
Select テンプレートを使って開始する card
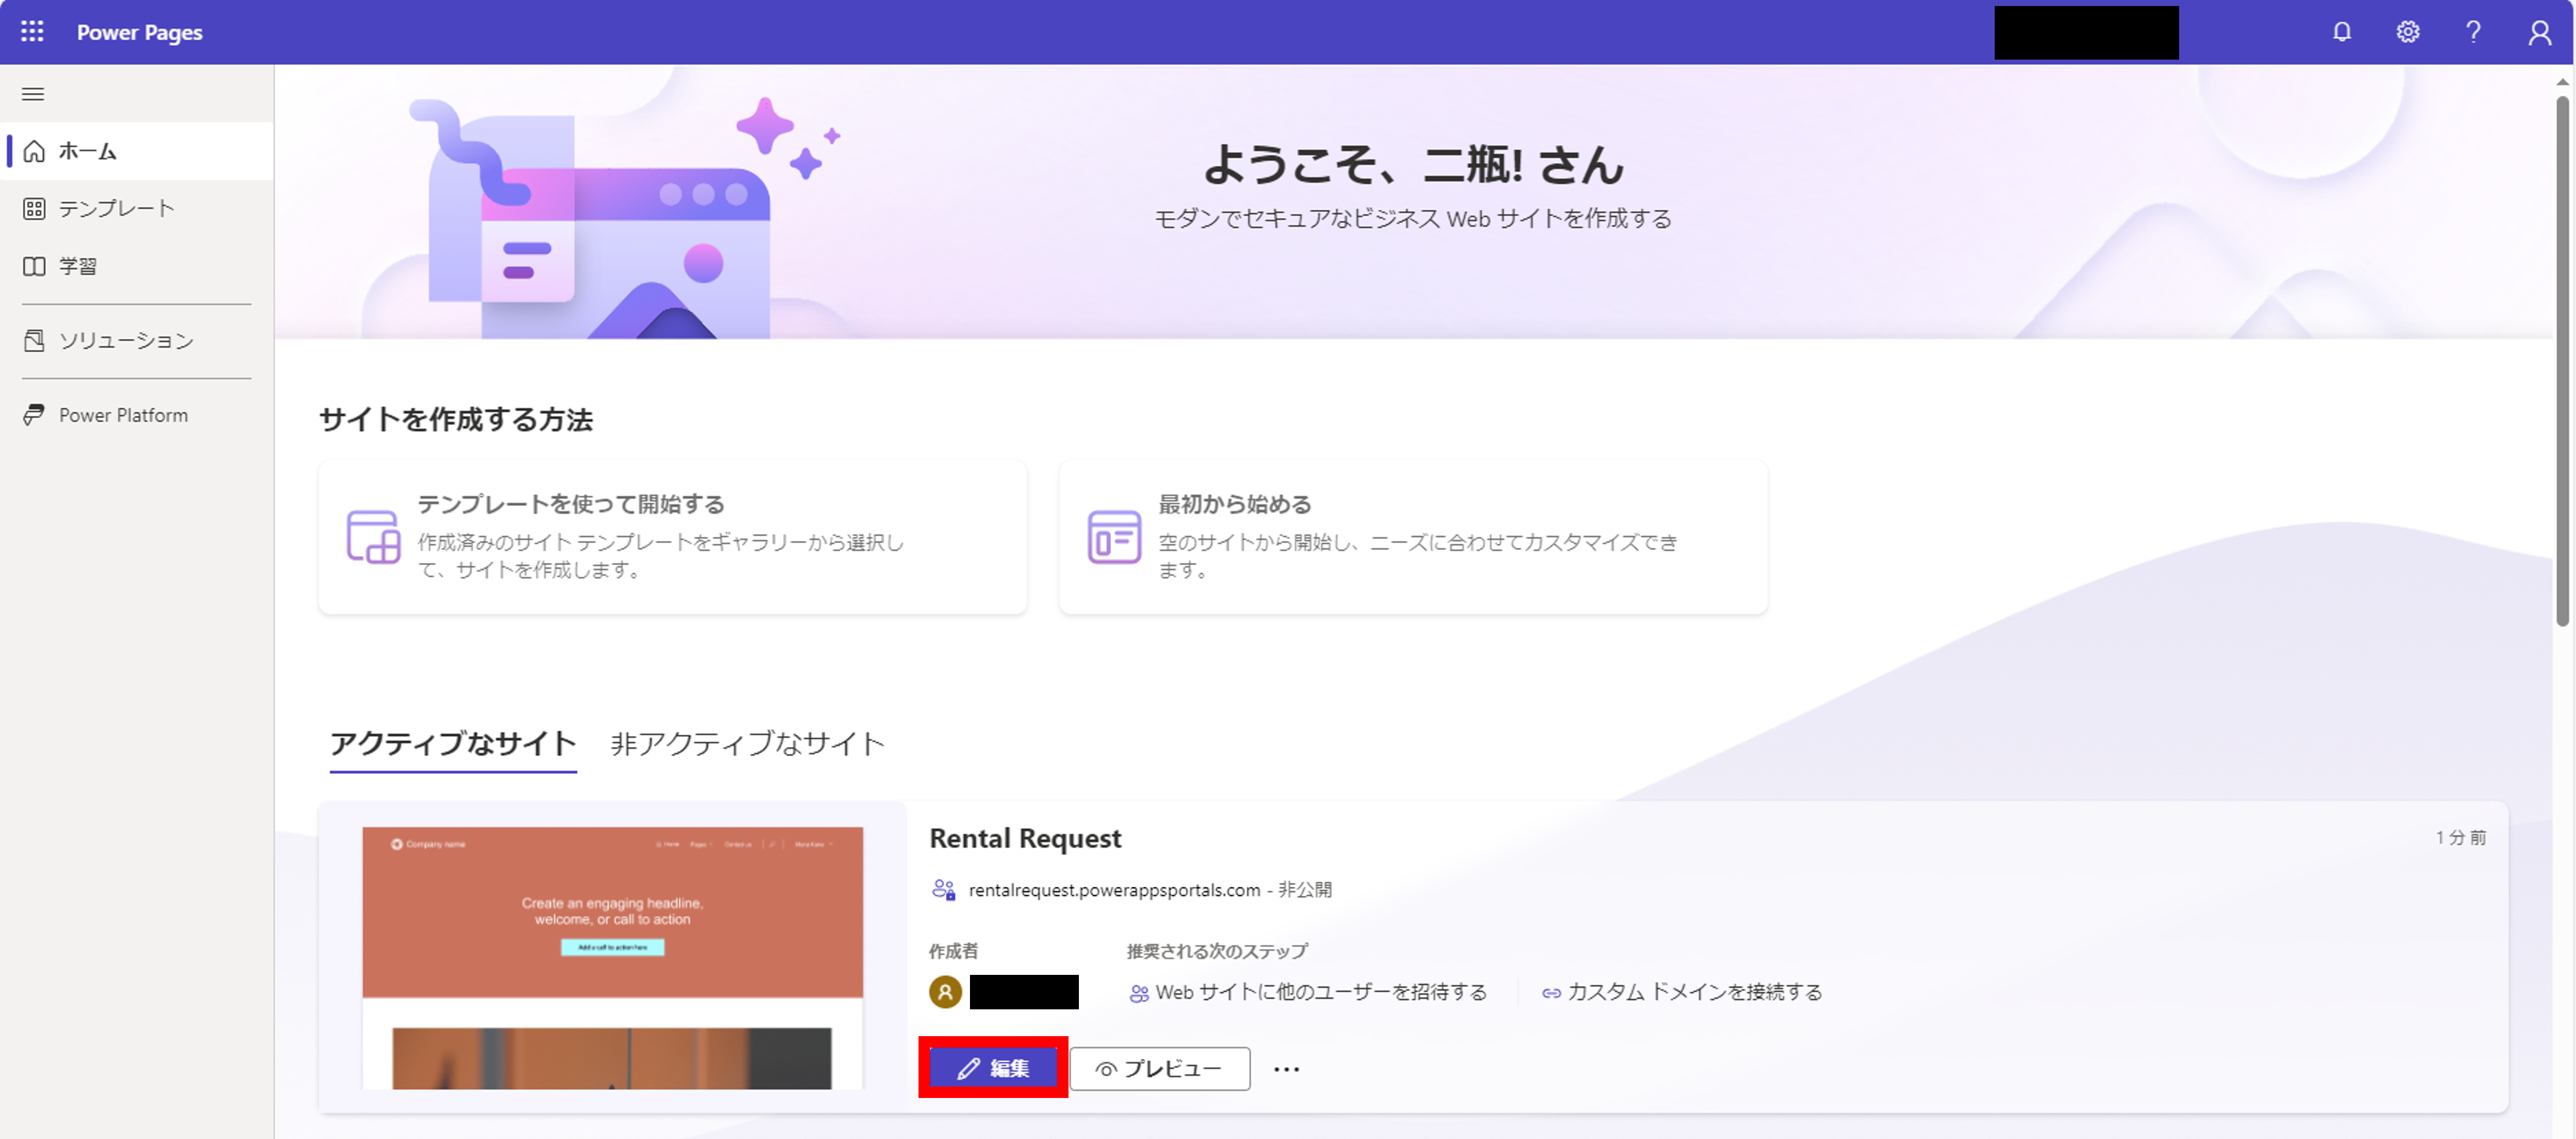[672, 538]
